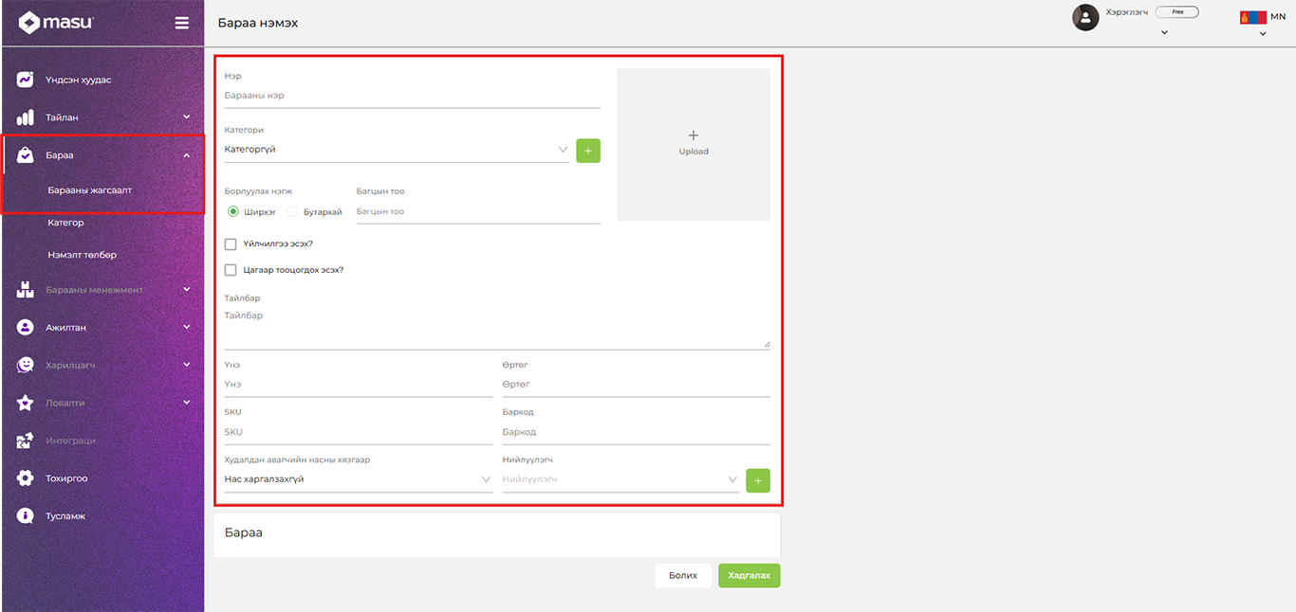Add a supplier with green plus button
Viewport: 1296px width, 612px height.
coord(758,480)
